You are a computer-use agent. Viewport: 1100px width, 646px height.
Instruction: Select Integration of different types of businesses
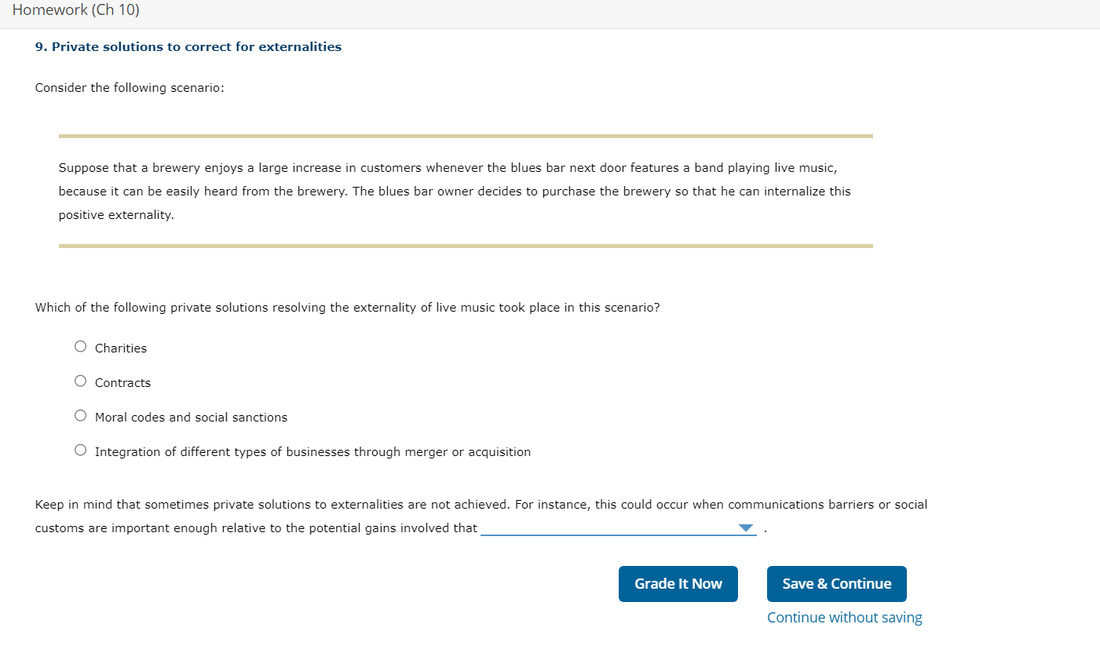tap(80, 450)
